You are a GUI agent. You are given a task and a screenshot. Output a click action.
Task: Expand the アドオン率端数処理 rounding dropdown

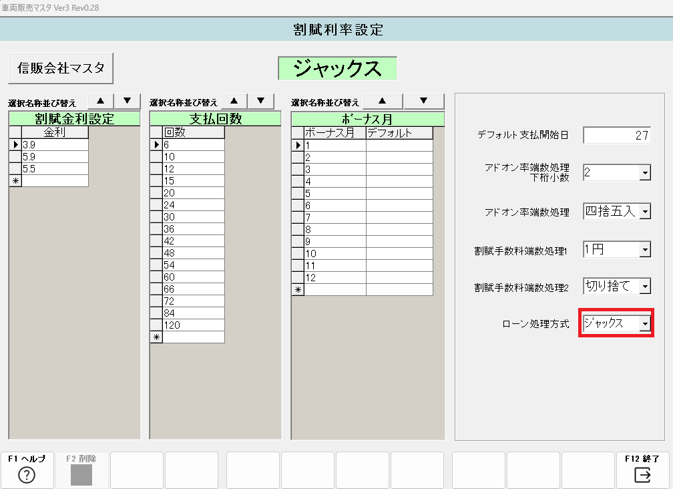coord(645,211)
